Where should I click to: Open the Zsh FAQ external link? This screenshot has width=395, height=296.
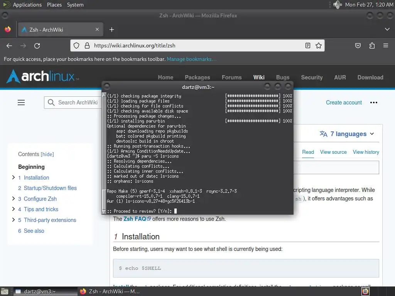tap(137, 219)
